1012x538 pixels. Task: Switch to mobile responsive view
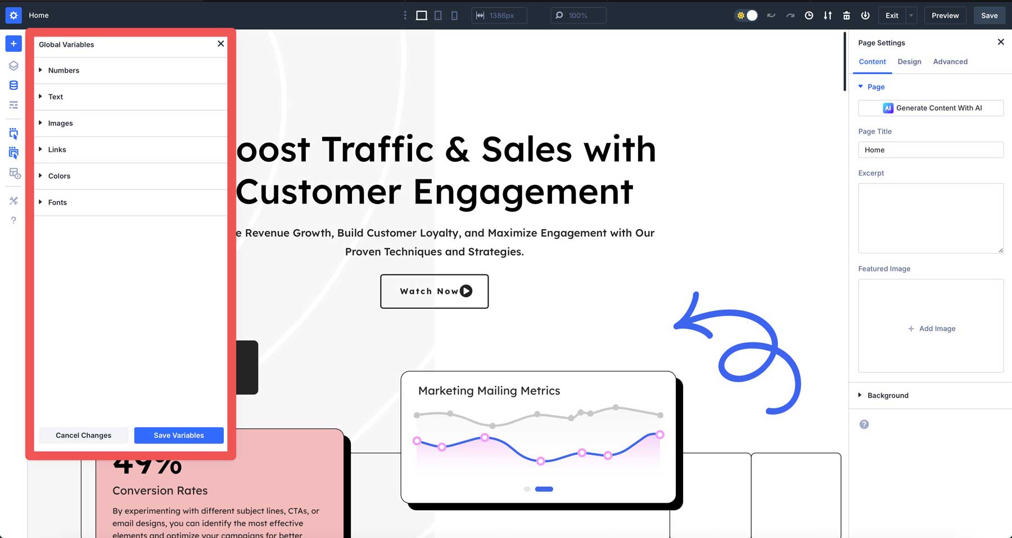point(454,15)
